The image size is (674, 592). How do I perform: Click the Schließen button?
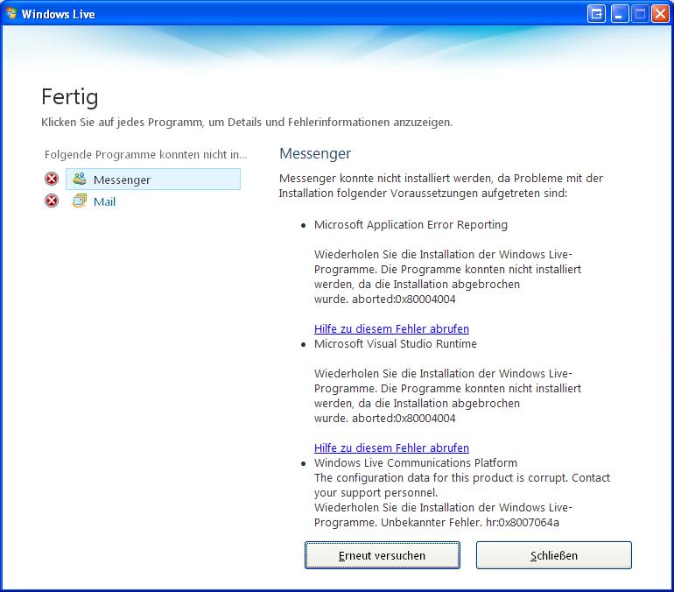click(x=553, y=555)
